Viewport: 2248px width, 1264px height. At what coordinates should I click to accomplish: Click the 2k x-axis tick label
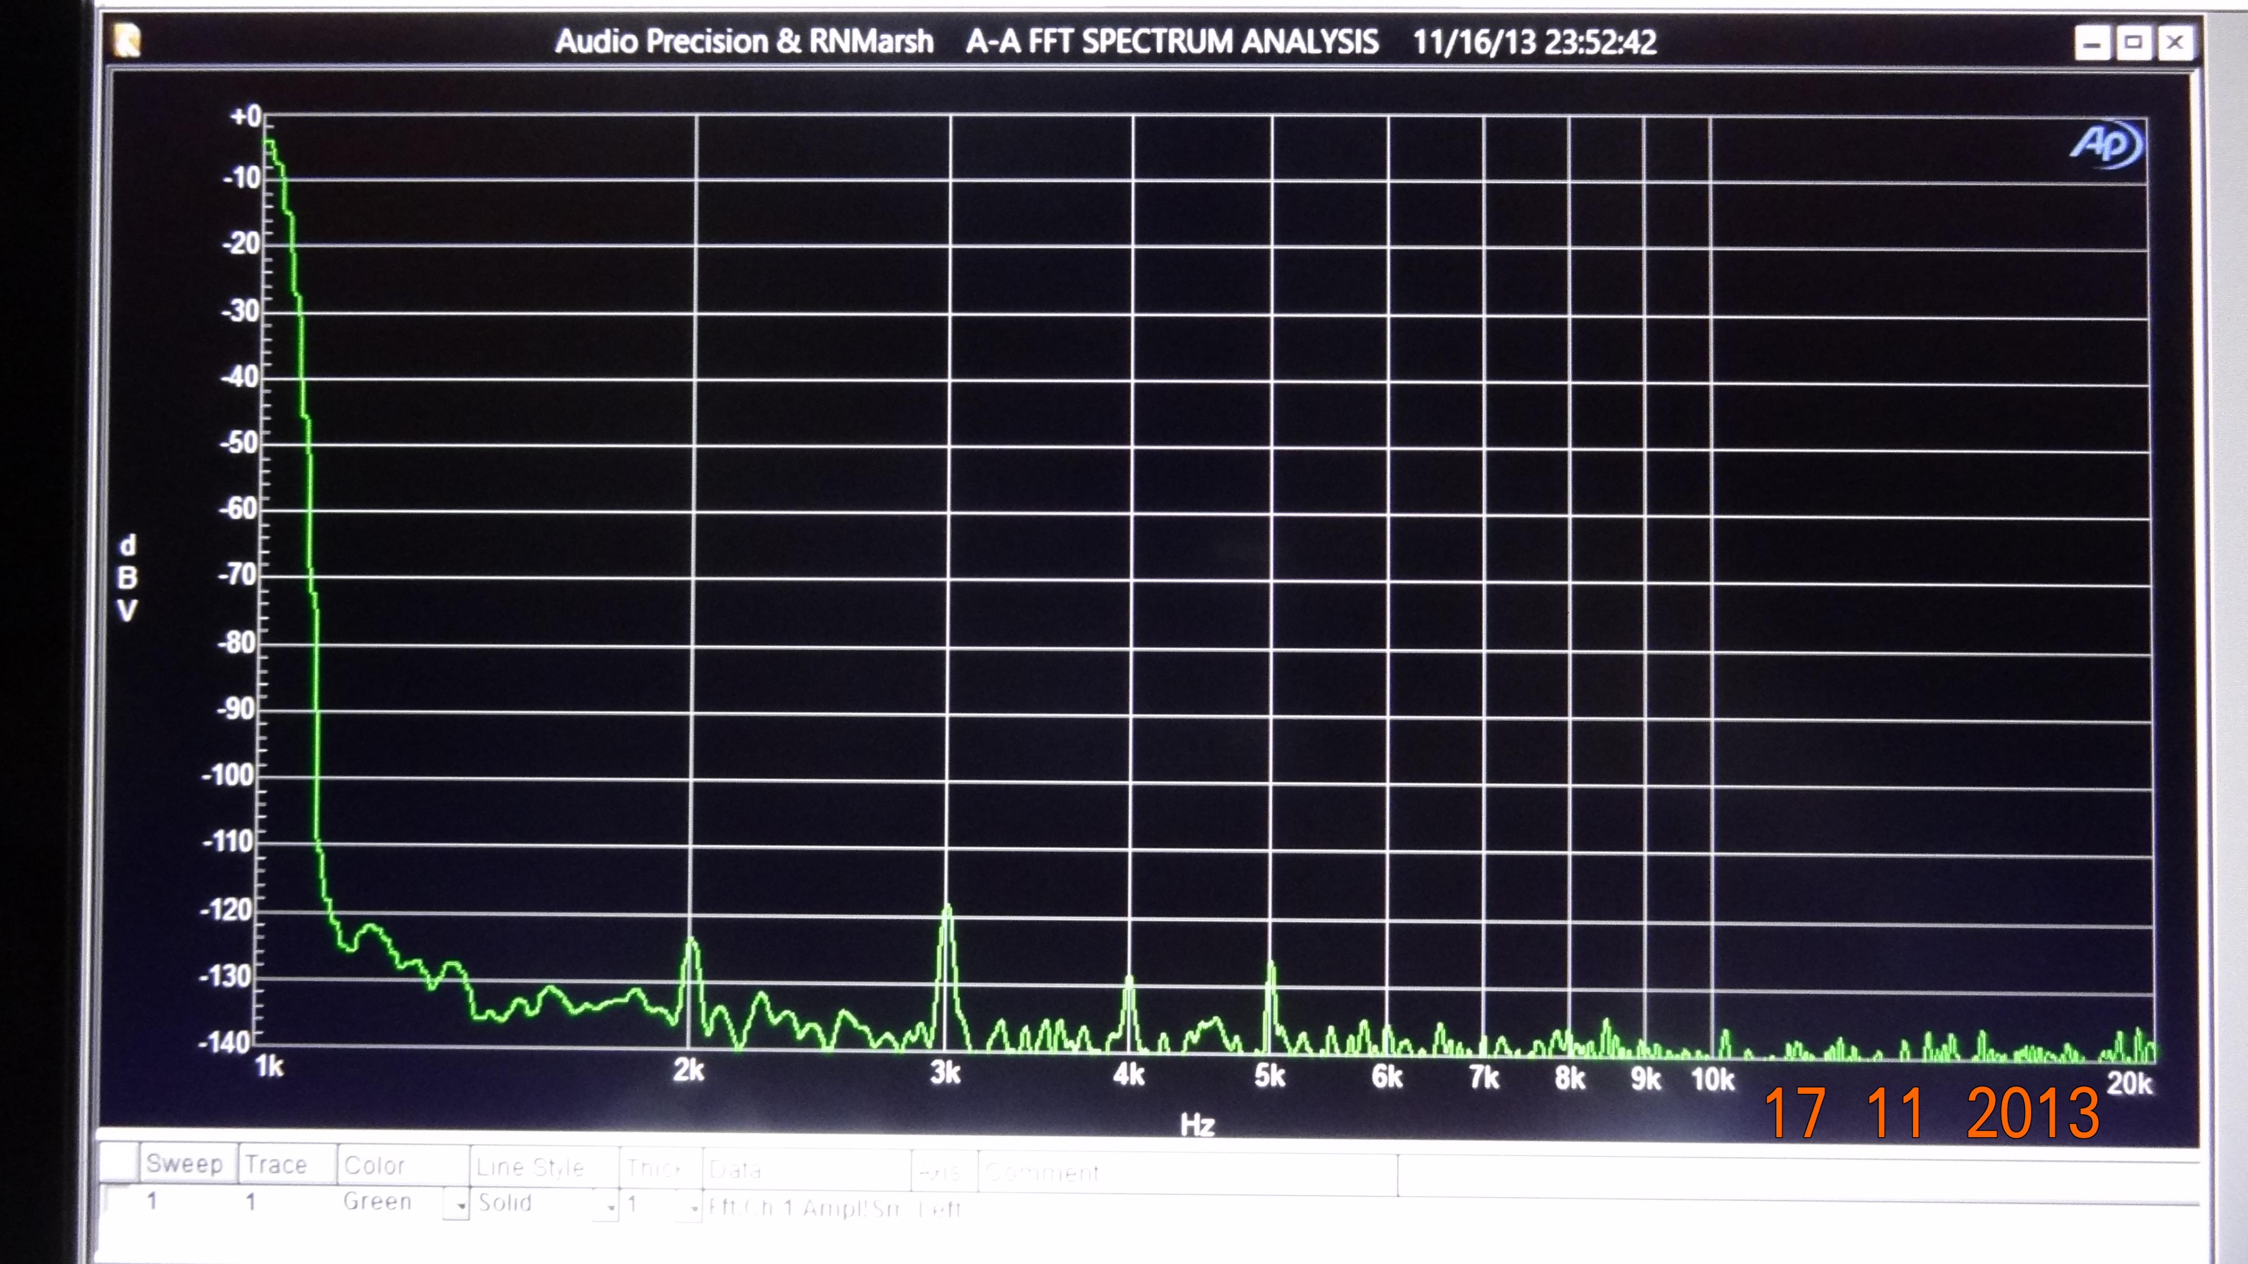688,1069
